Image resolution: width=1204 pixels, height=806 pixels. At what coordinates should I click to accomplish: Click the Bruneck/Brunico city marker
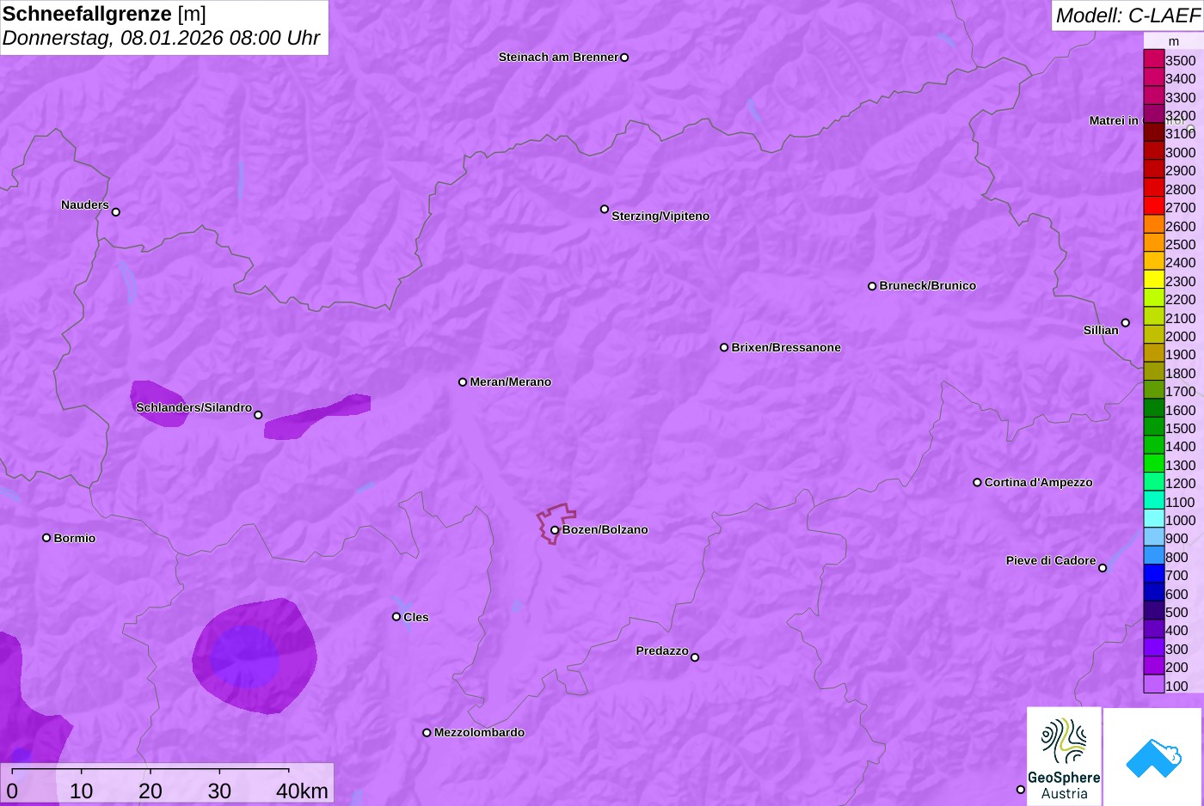pos(872,286)
